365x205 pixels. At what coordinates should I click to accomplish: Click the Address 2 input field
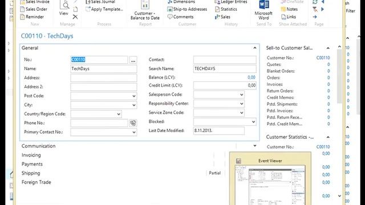click(104, 87)
